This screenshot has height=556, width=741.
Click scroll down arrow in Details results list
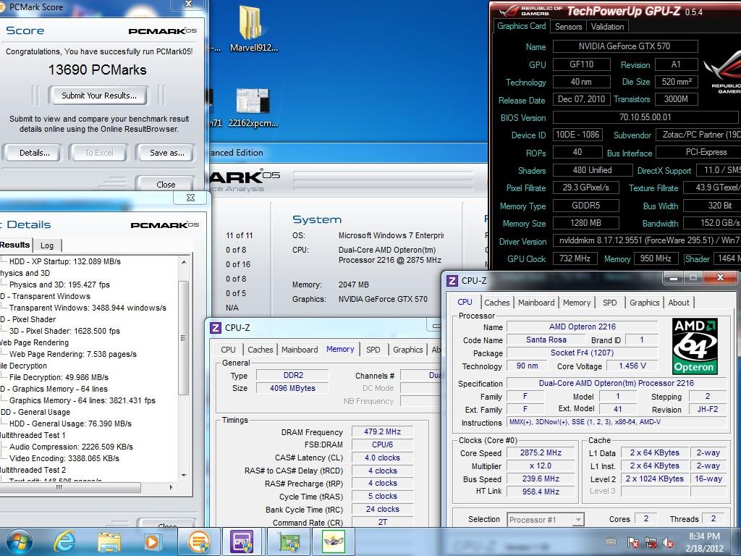point(184,475)
